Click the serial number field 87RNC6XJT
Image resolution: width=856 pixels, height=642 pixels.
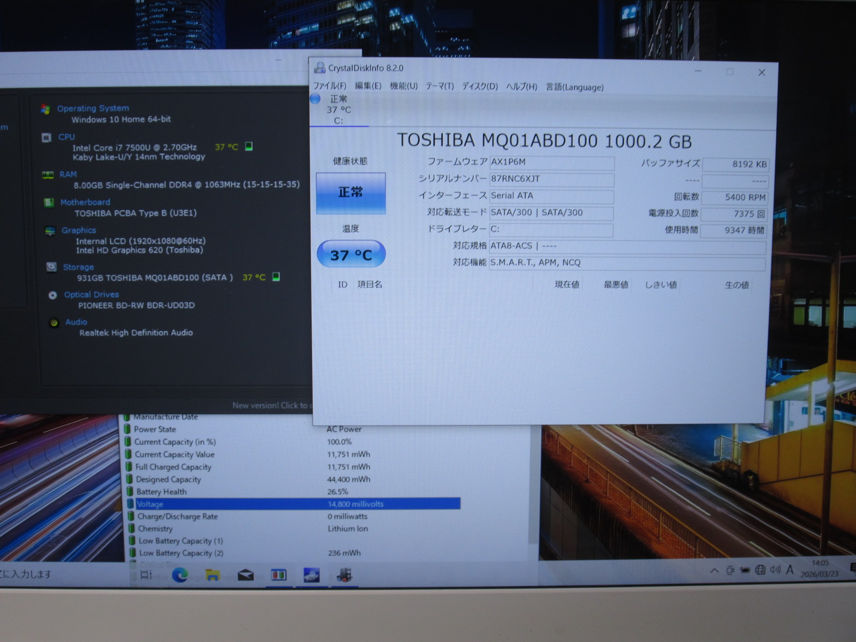[551, 179]
